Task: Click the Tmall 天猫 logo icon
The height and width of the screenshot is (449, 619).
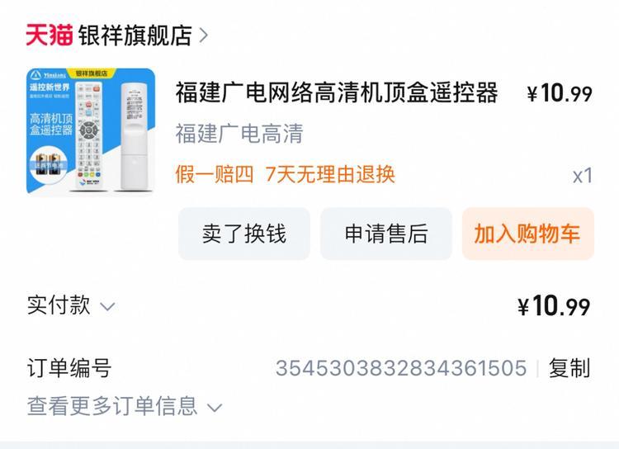Action: 50,35
